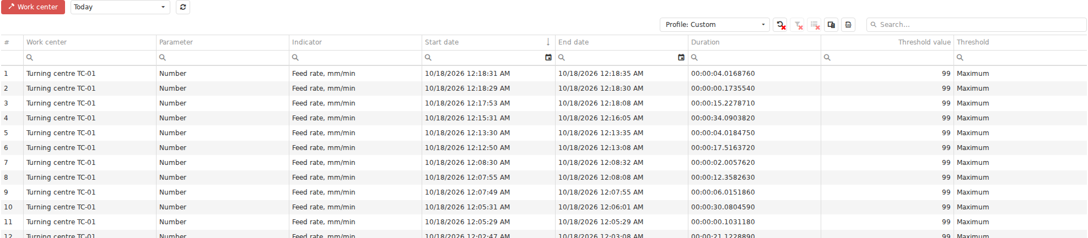Viewport: 1088px width, 238px height.
Task: Open the Today period dropdown
Action: coord(120,7)
